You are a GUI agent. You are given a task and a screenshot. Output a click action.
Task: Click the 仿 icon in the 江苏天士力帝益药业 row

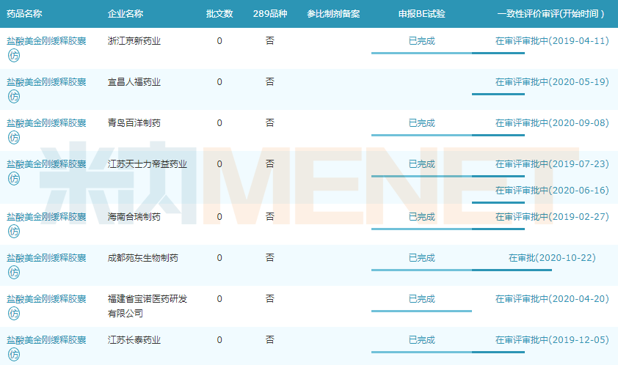14,178
